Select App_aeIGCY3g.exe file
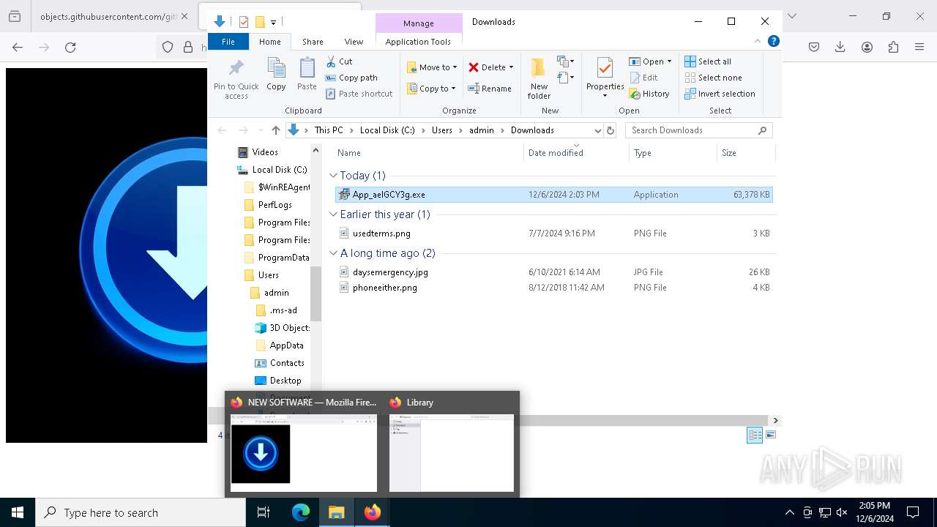 553,195
